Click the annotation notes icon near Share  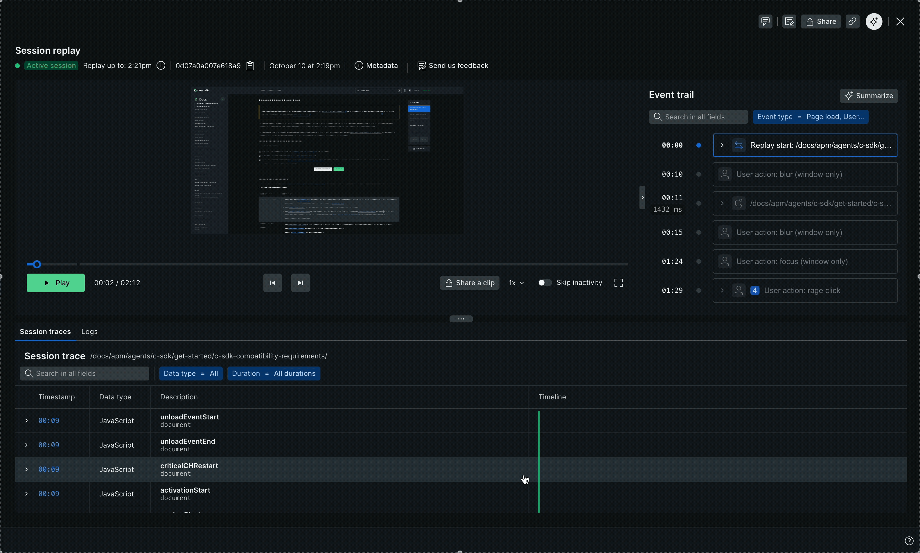789,21
